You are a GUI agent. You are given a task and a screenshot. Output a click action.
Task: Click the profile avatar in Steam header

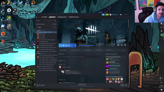[110, 15]
